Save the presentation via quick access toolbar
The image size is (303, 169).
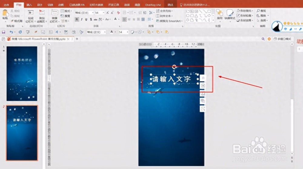(3, 32)
